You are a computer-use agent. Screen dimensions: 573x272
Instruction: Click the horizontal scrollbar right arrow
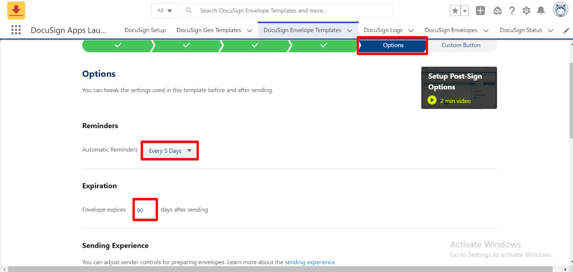[565, 269]
